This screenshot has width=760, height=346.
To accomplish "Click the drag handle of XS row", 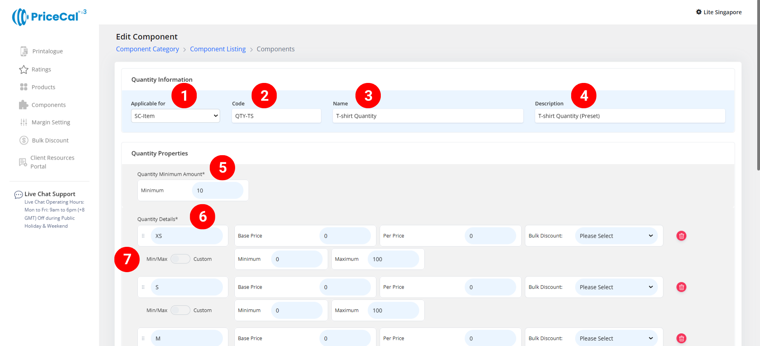I will click(x=143, y=236).
